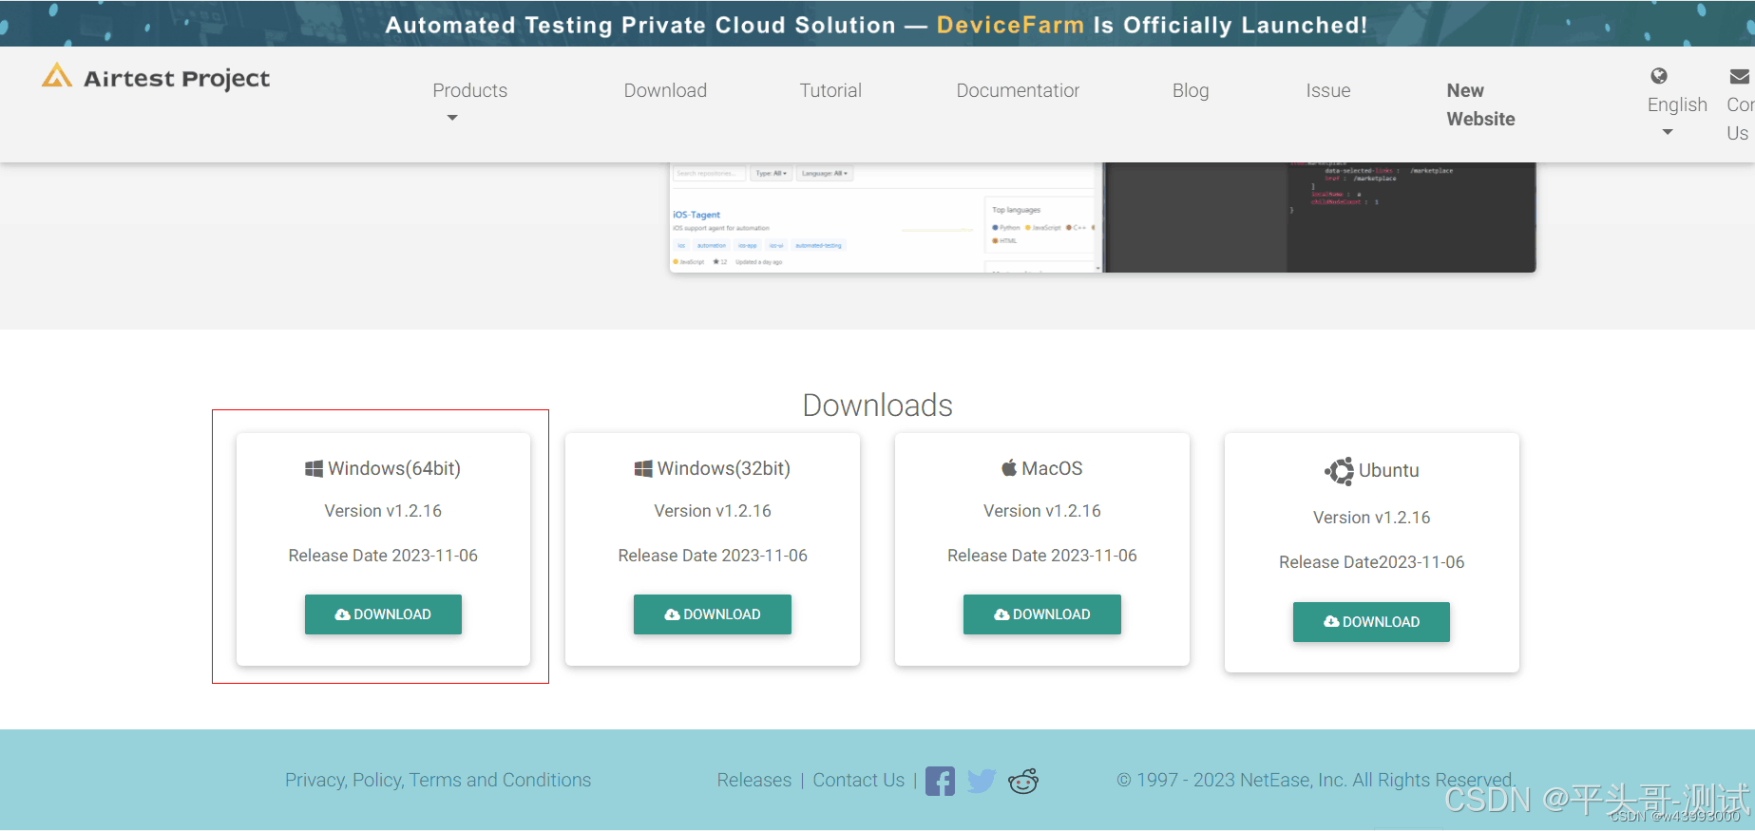Open the Releases footer link
The height and width of the screenshot is (831, 1755).
(754, 780)
